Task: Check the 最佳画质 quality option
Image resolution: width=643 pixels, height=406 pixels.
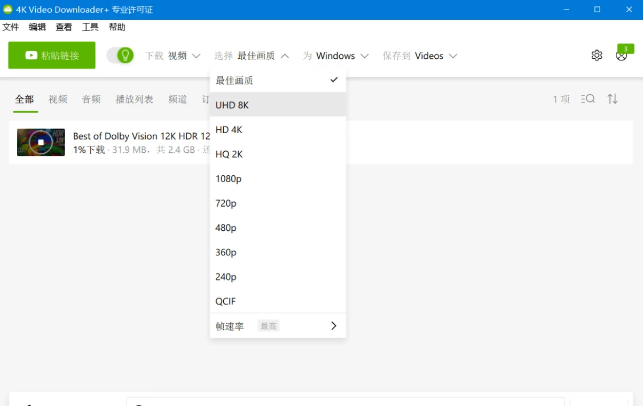Action: pyautogui.click(x=234, y=80)
